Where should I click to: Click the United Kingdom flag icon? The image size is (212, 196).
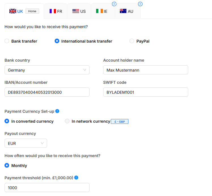[13, 11]
